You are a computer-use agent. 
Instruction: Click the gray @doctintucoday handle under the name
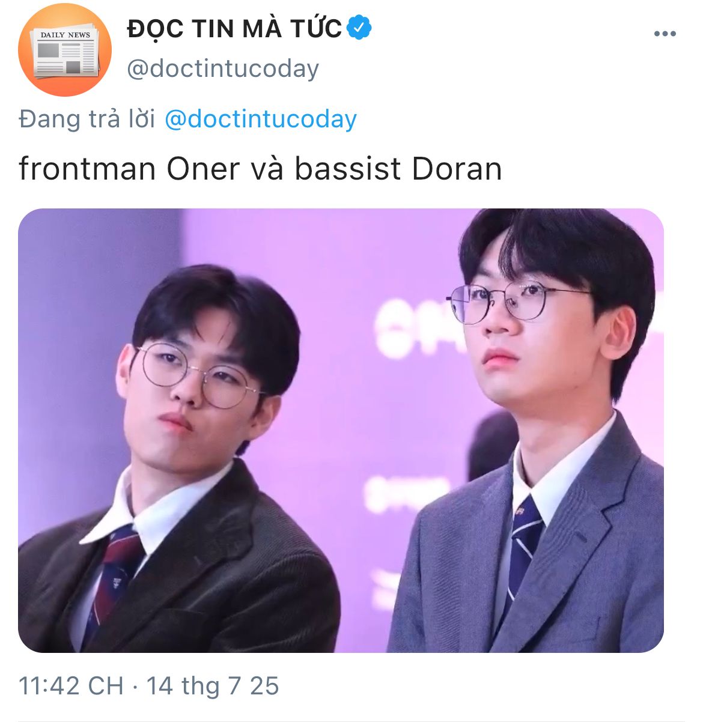pyautogui.click(x=223, y=68)
